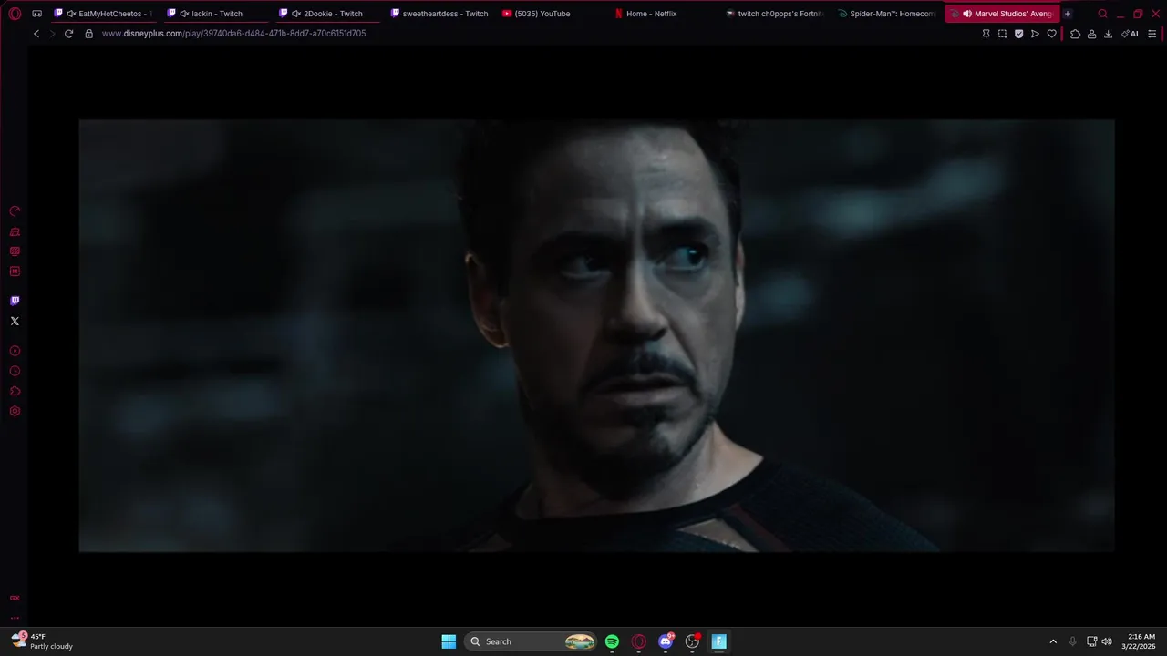Viewport: 1167px width, 656px height.
Task: Open History clock icon in sidebar
Action: [15, 371]
